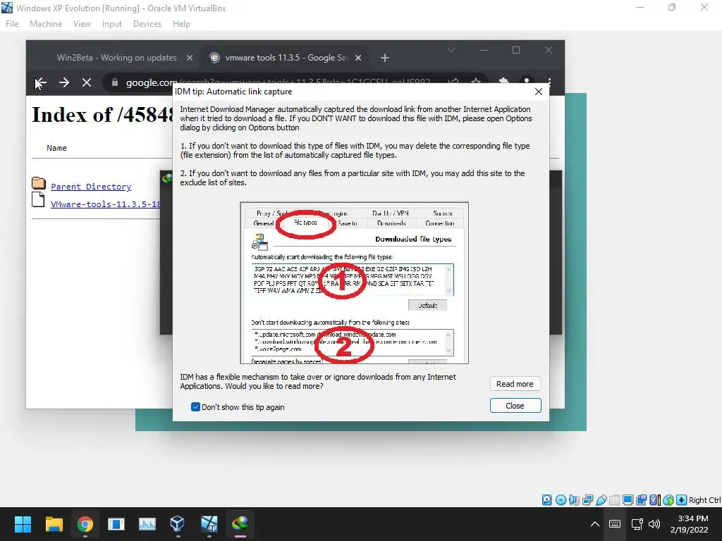
Task: Switch to Win2Beta - Working on updates tab
Action: click(116, 58)
